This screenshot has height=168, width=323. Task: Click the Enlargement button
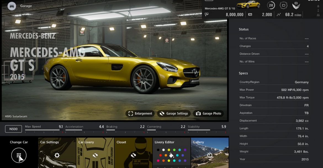click(x=140, y=113)
